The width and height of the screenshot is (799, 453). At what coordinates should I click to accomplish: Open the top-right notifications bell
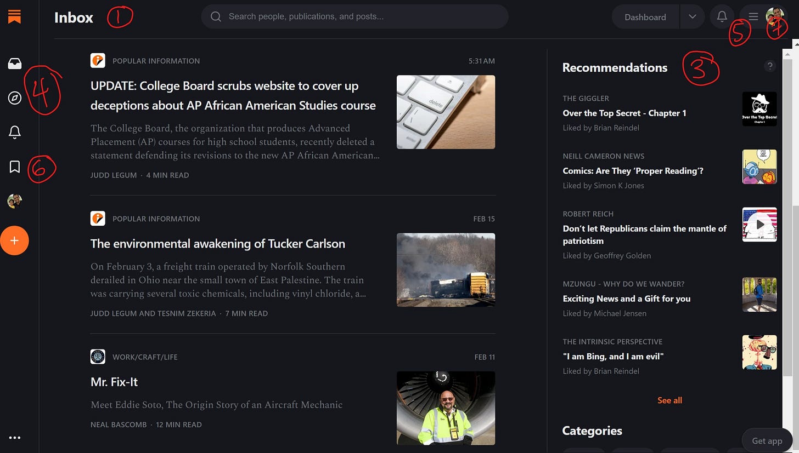(722, 16)
